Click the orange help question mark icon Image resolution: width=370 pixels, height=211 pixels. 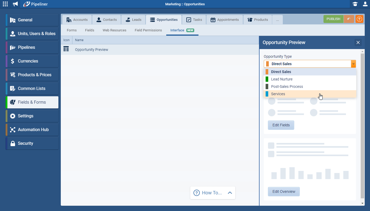click(x=359, y=19)
